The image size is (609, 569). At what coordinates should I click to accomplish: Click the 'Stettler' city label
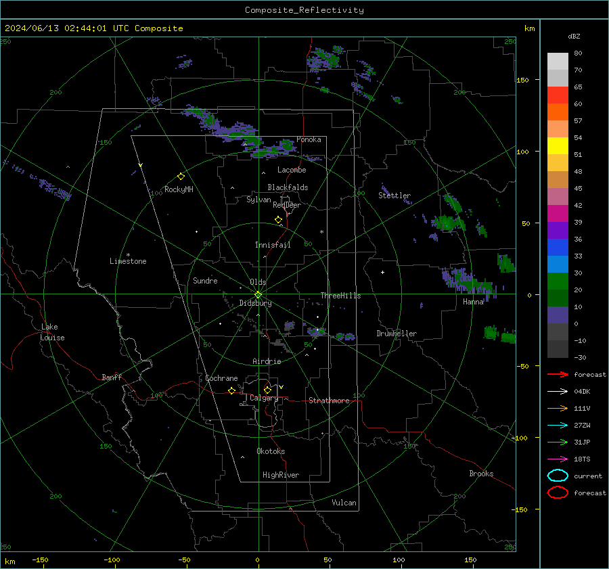tap(394, 196)
